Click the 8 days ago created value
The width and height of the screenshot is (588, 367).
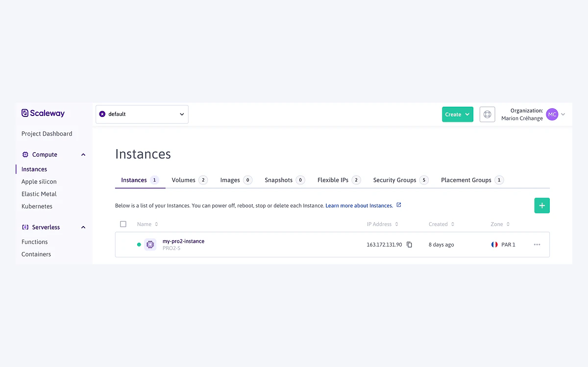(441, 245)
